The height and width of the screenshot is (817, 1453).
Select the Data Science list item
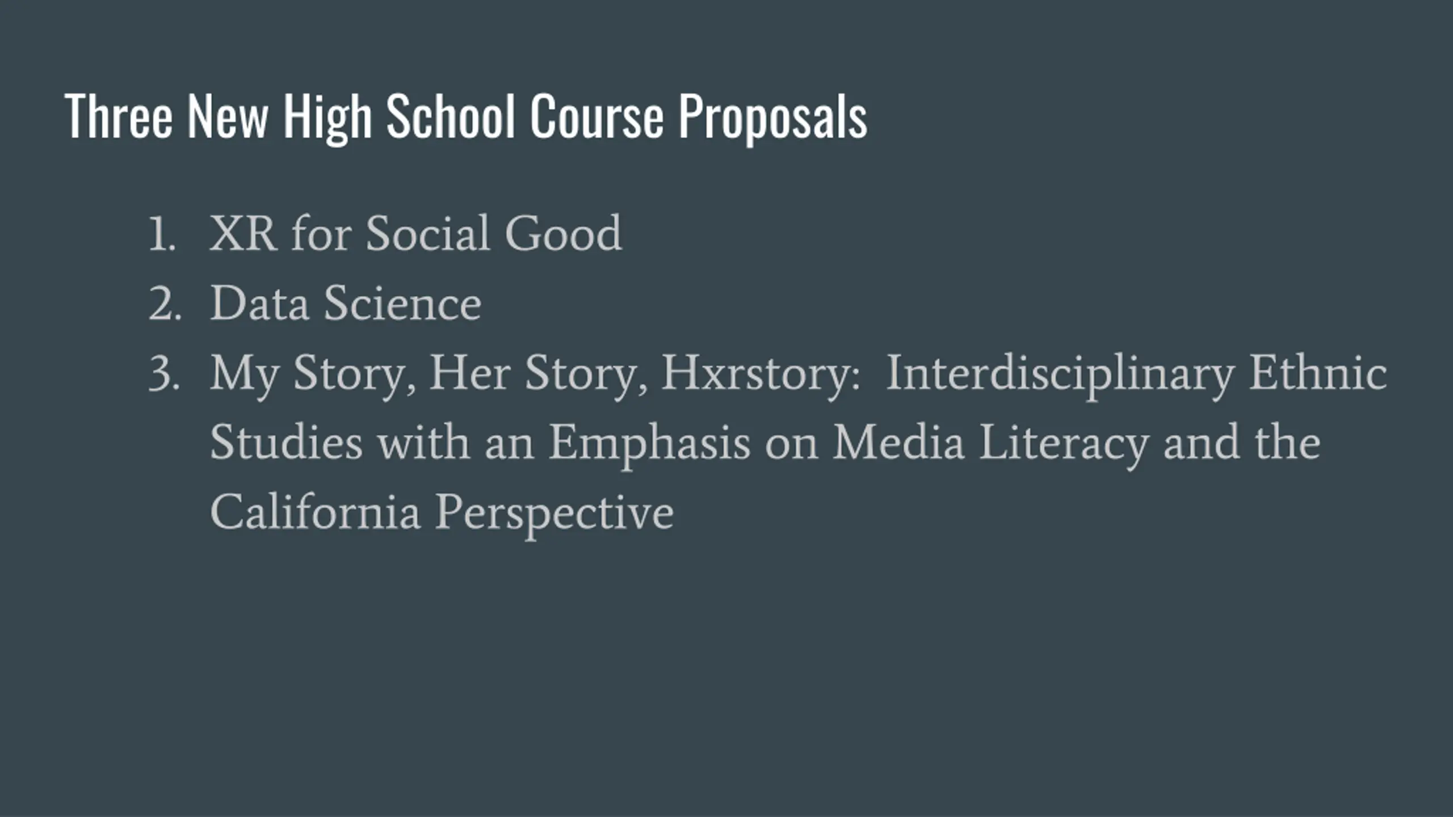point(346,304)
